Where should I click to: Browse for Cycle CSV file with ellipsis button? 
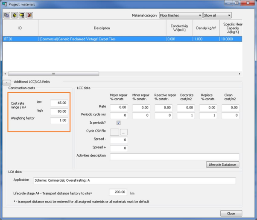(x=123, y=132)
